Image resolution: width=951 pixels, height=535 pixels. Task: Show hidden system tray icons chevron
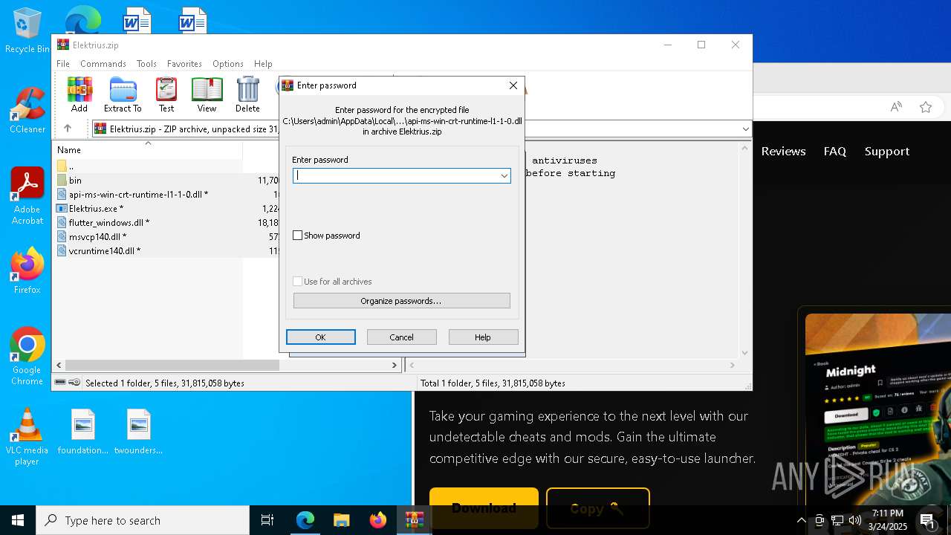pyautogui.click(x=801, y=520)
